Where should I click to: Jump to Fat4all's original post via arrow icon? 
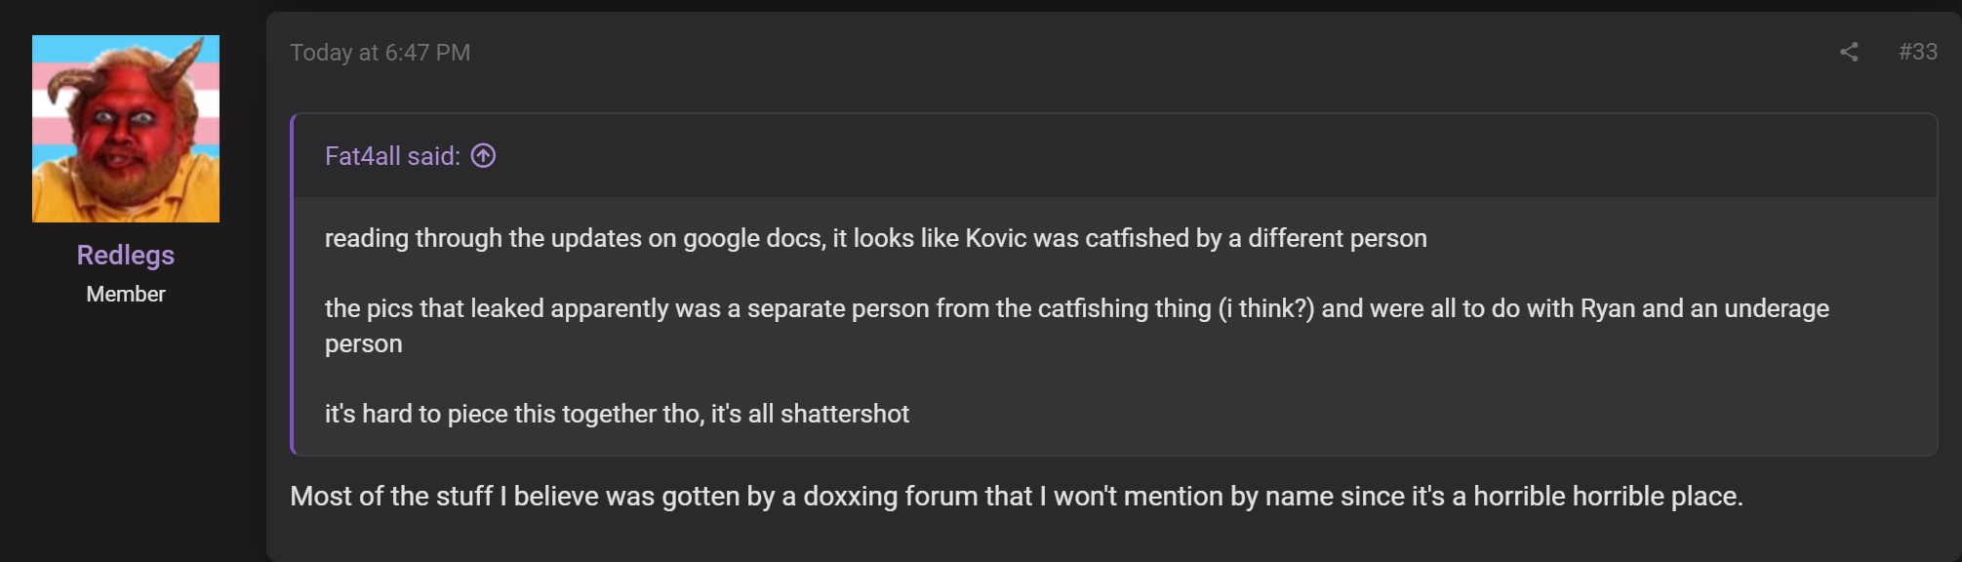point(483,156)
